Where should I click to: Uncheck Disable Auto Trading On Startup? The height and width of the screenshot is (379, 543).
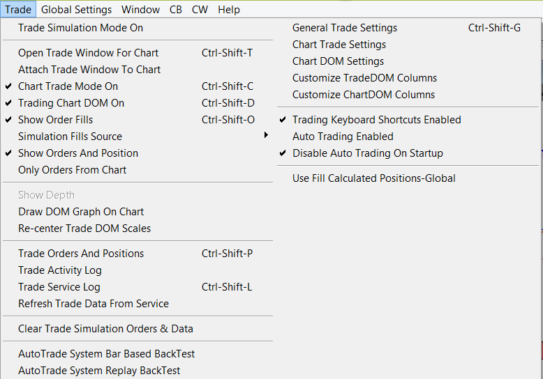(x=367, y=153)
